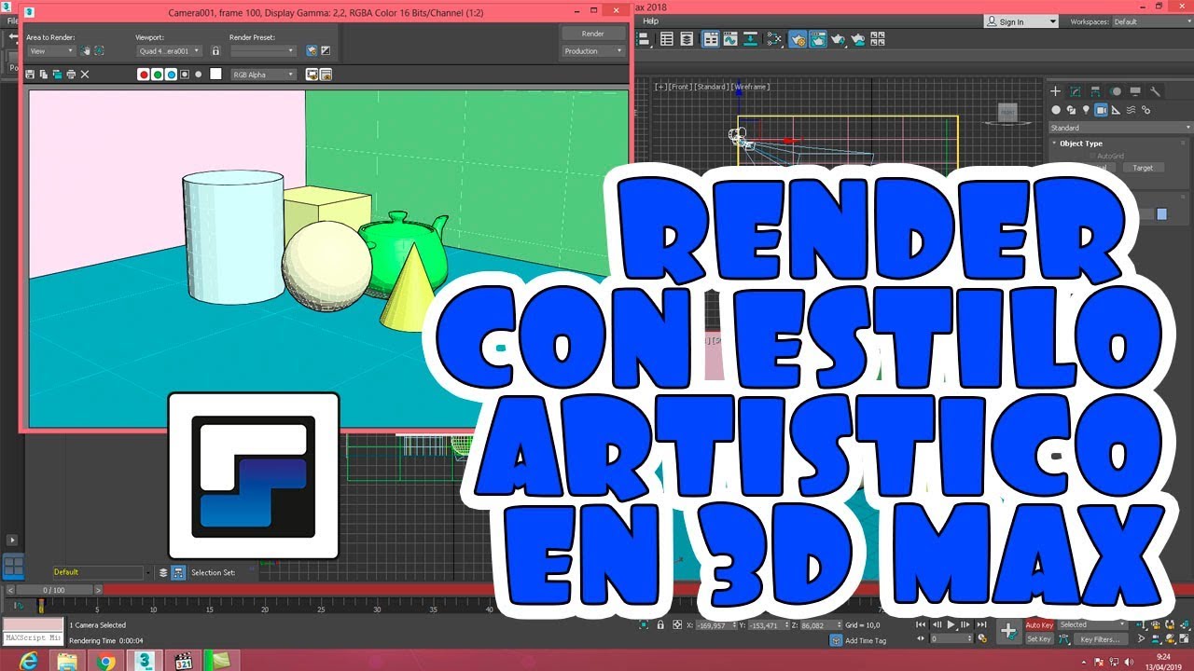
Task: Open the Sign In dropdown
Action: [x=1021, y=21]
